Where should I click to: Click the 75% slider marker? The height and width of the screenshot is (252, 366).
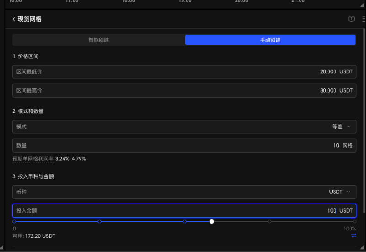[x=269, y=221]
